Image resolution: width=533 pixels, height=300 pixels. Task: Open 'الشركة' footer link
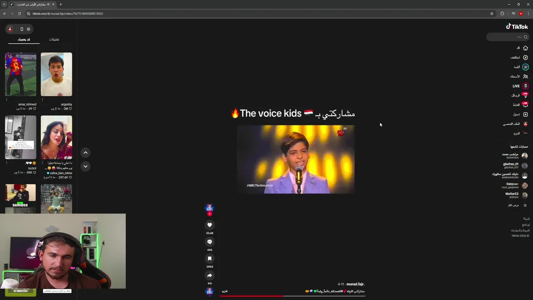pyautogui.click(x=526, y=219)
